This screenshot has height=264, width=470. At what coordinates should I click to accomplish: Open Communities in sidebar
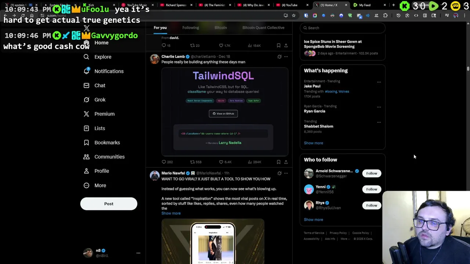coord(104,157)
